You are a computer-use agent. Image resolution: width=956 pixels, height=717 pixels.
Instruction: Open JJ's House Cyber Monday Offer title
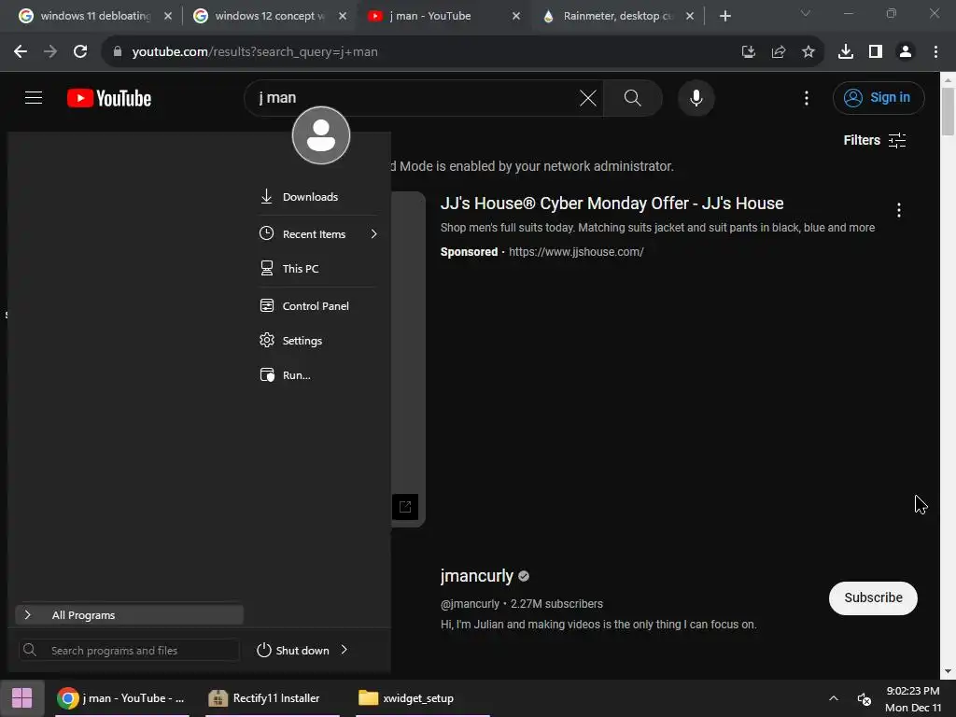click(x=612, y=203)
